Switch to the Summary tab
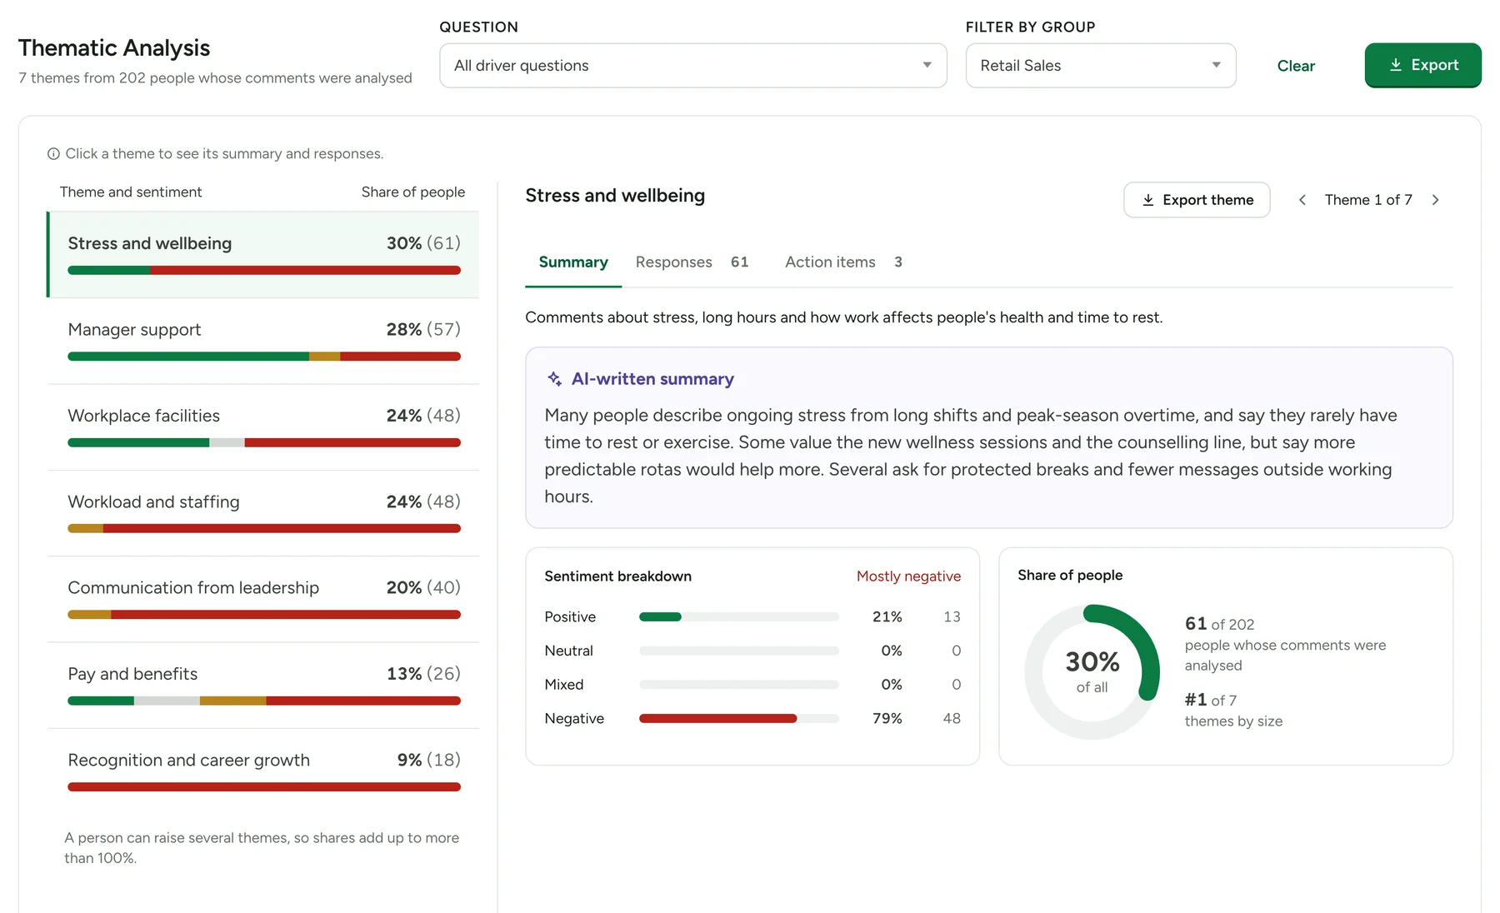Viewport: 1500px width, 913px height. point(573,262)
